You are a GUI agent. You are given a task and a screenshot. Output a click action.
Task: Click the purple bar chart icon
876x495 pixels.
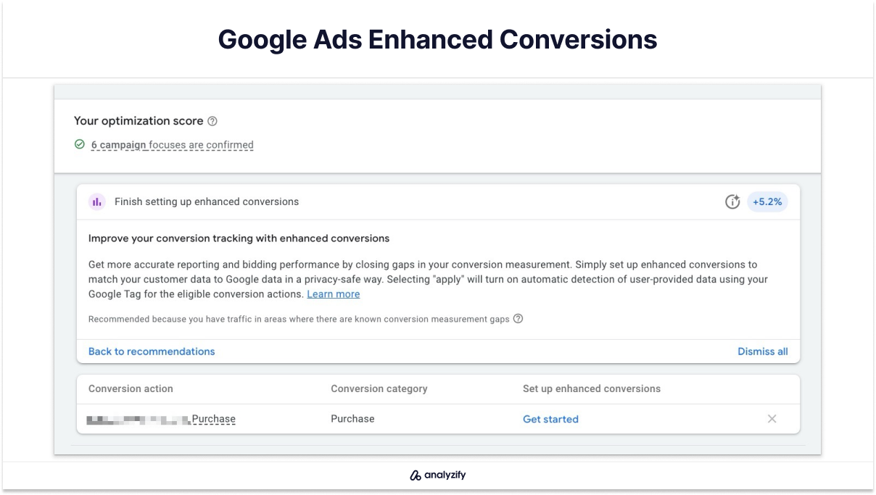(x=97, y=202)
